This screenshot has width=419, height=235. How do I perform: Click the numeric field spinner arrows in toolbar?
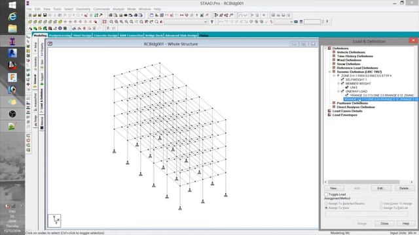coord(323,22)
